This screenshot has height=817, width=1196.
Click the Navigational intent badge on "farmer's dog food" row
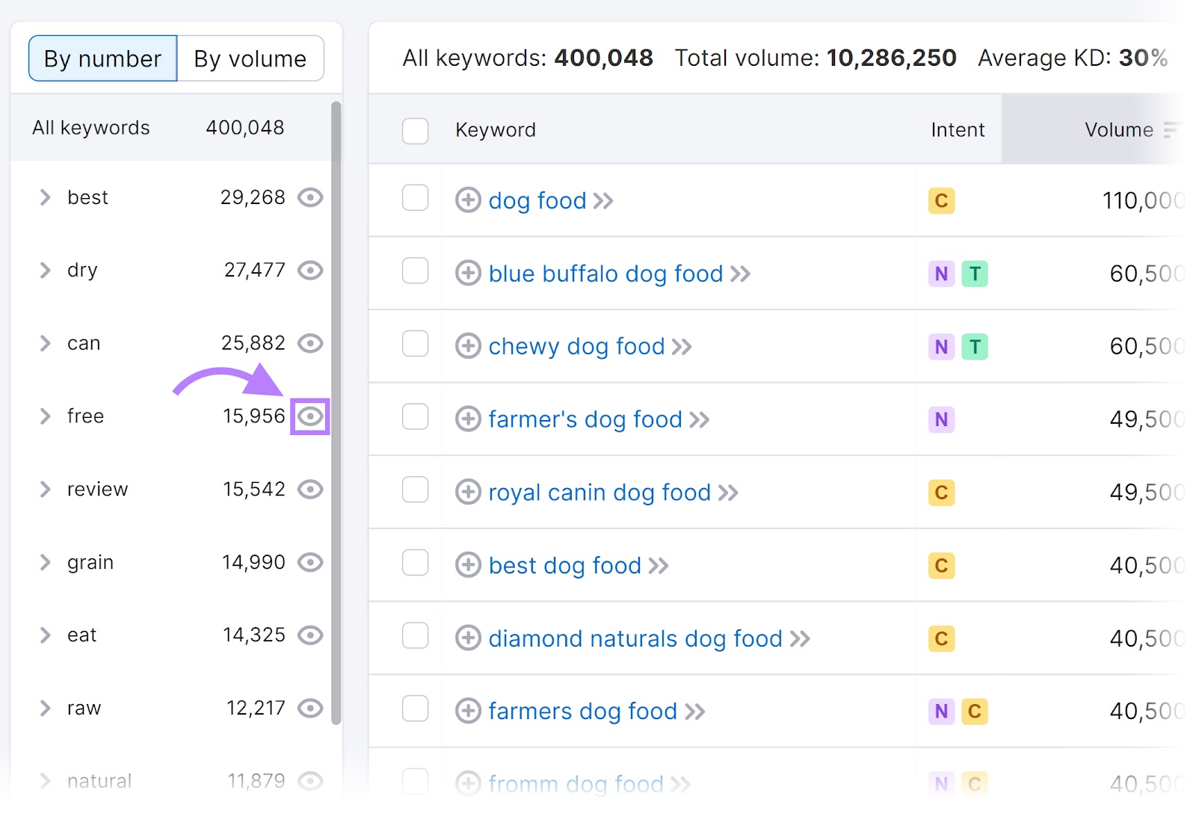point(940,419)
